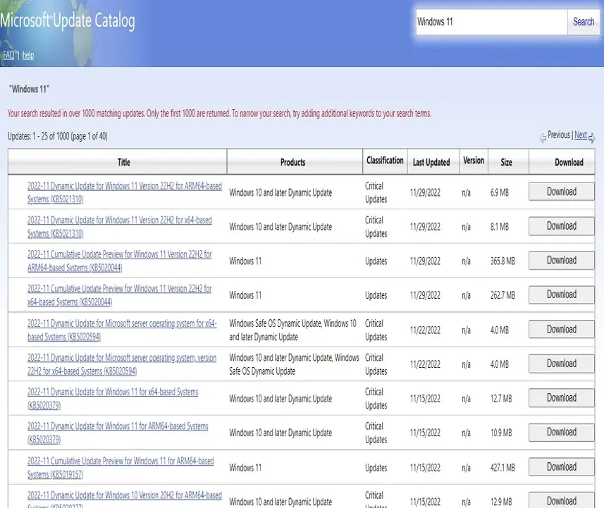Viewport: 604px width, 508px height.
Task: Download the 6.9 MB KB5021310 ARM64 update
Action: click(561, 192)
